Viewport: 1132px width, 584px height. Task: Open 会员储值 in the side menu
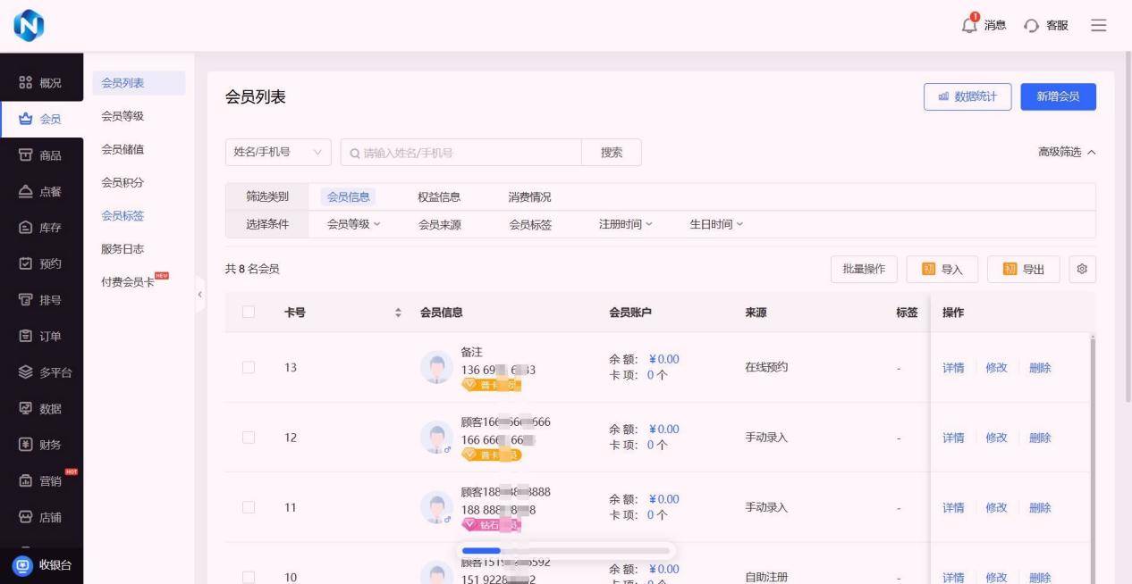click(x=122, y=149)
